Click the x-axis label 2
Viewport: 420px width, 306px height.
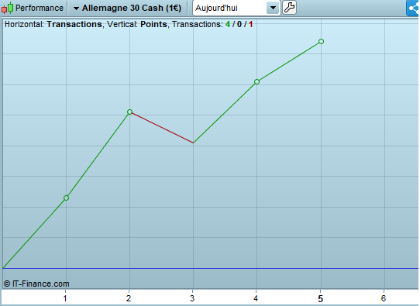[x=129, y=298]
